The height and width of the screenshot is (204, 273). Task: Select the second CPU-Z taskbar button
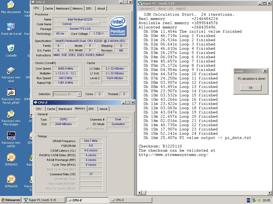131,200
